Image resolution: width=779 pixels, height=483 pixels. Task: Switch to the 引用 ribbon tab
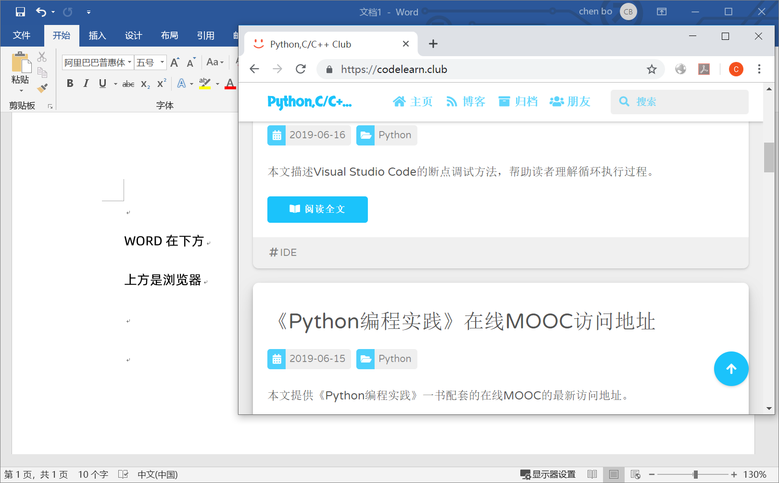[205, 36]
